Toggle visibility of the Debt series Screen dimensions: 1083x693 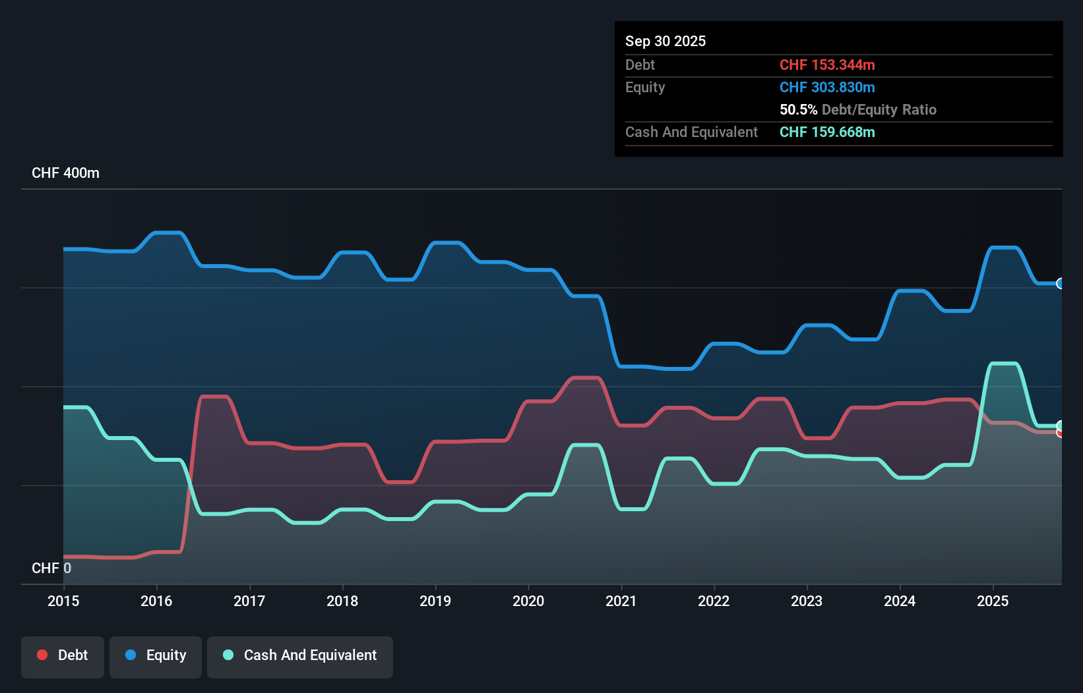pyautogui.click(x=63, y=656)
